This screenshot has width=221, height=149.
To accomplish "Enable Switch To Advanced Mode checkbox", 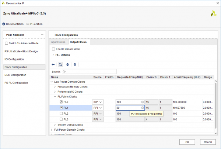I will 6,43.
